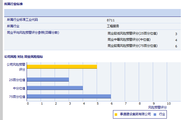The width and height of the screenshot is (187, 120).
Task: Click the 同业较低风险预警评分(25百分位值) row
Action: click(x=133, y=33)
